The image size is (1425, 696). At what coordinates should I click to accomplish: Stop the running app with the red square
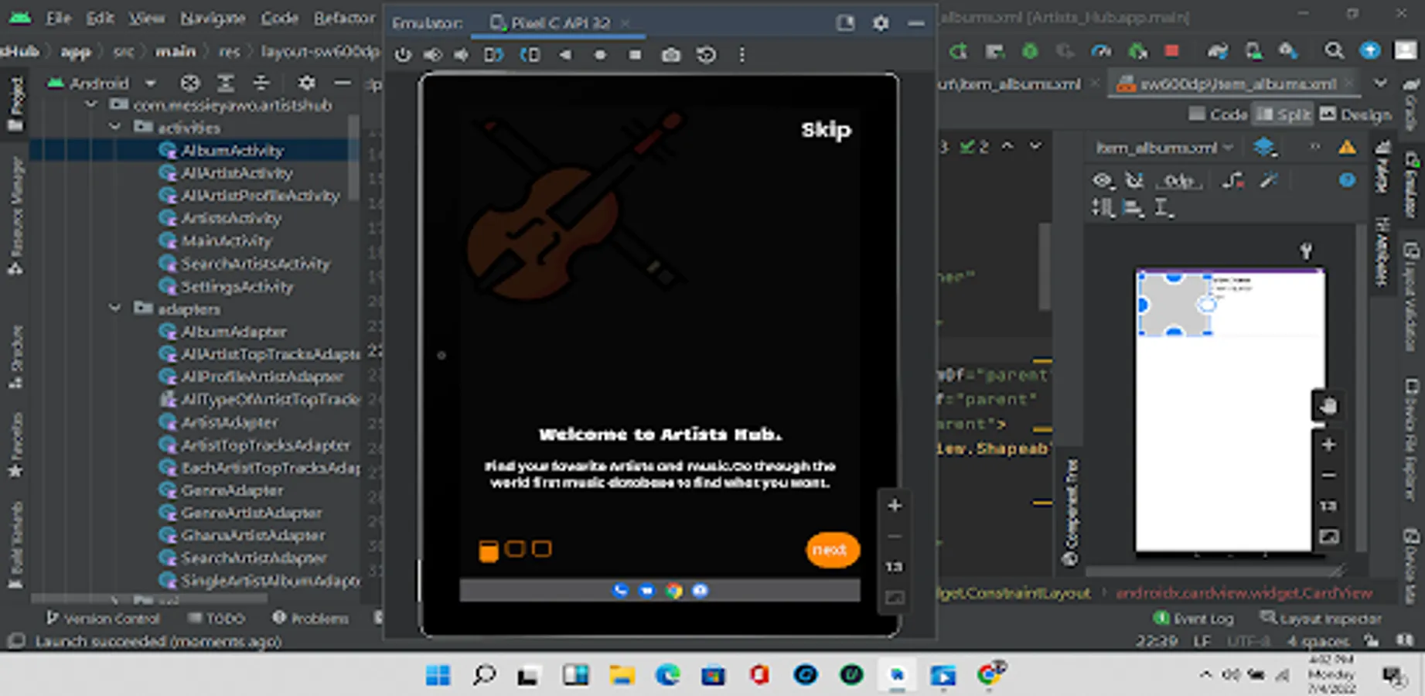coord(1171,51)
